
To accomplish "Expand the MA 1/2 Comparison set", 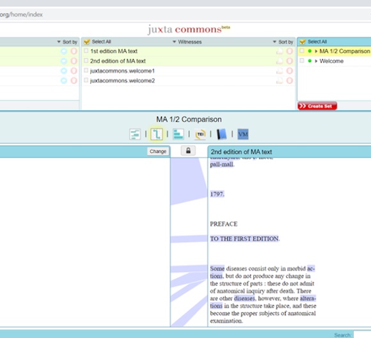I will pos(316,51).
